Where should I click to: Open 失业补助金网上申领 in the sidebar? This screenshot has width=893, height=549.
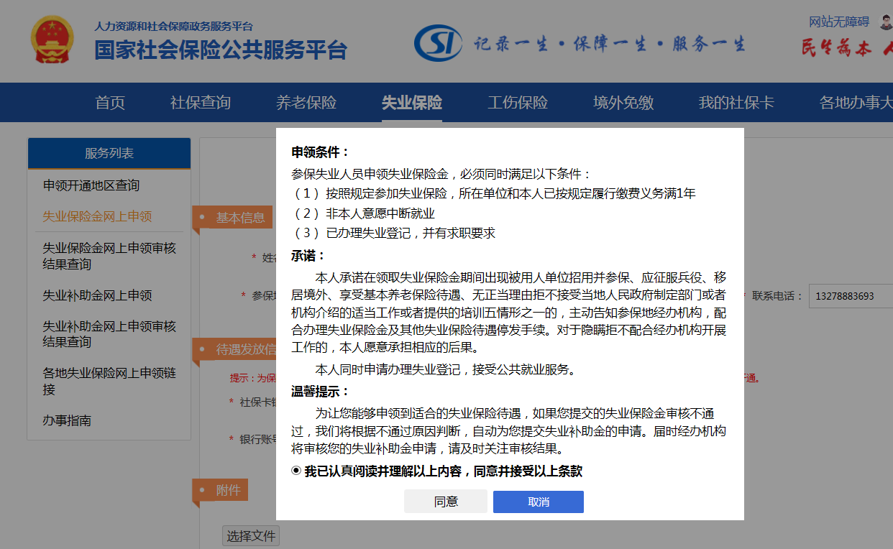point(97,295)
